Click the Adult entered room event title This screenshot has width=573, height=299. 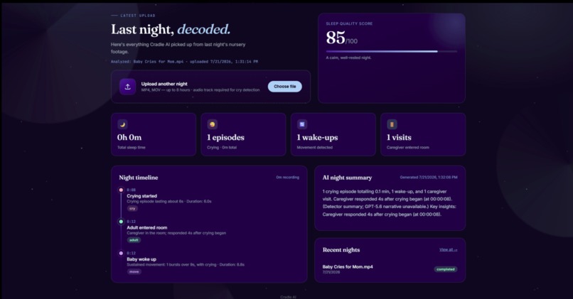[147, 227]
